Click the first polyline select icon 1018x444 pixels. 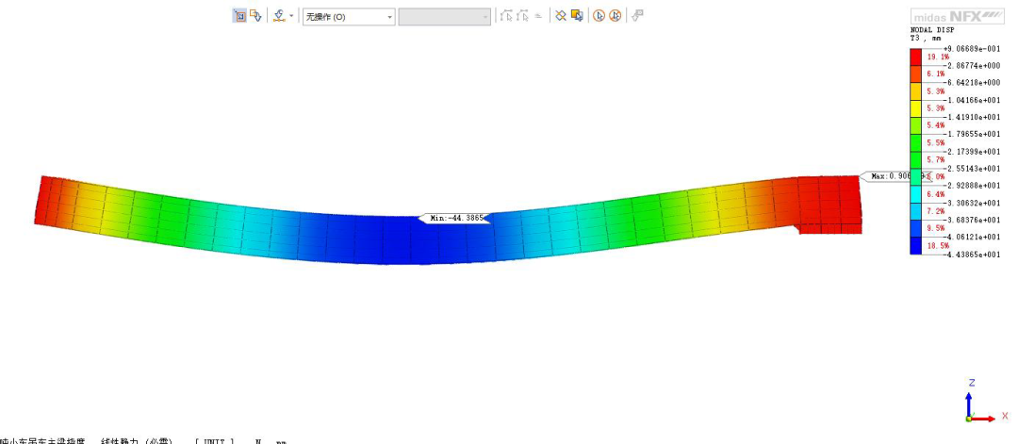point(506,16)
